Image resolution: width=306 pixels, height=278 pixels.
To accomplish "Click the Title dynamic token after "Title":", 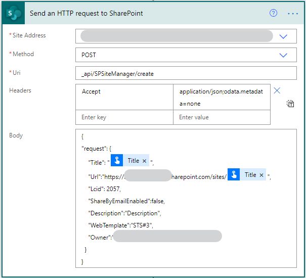I will (x=130, y=160).
